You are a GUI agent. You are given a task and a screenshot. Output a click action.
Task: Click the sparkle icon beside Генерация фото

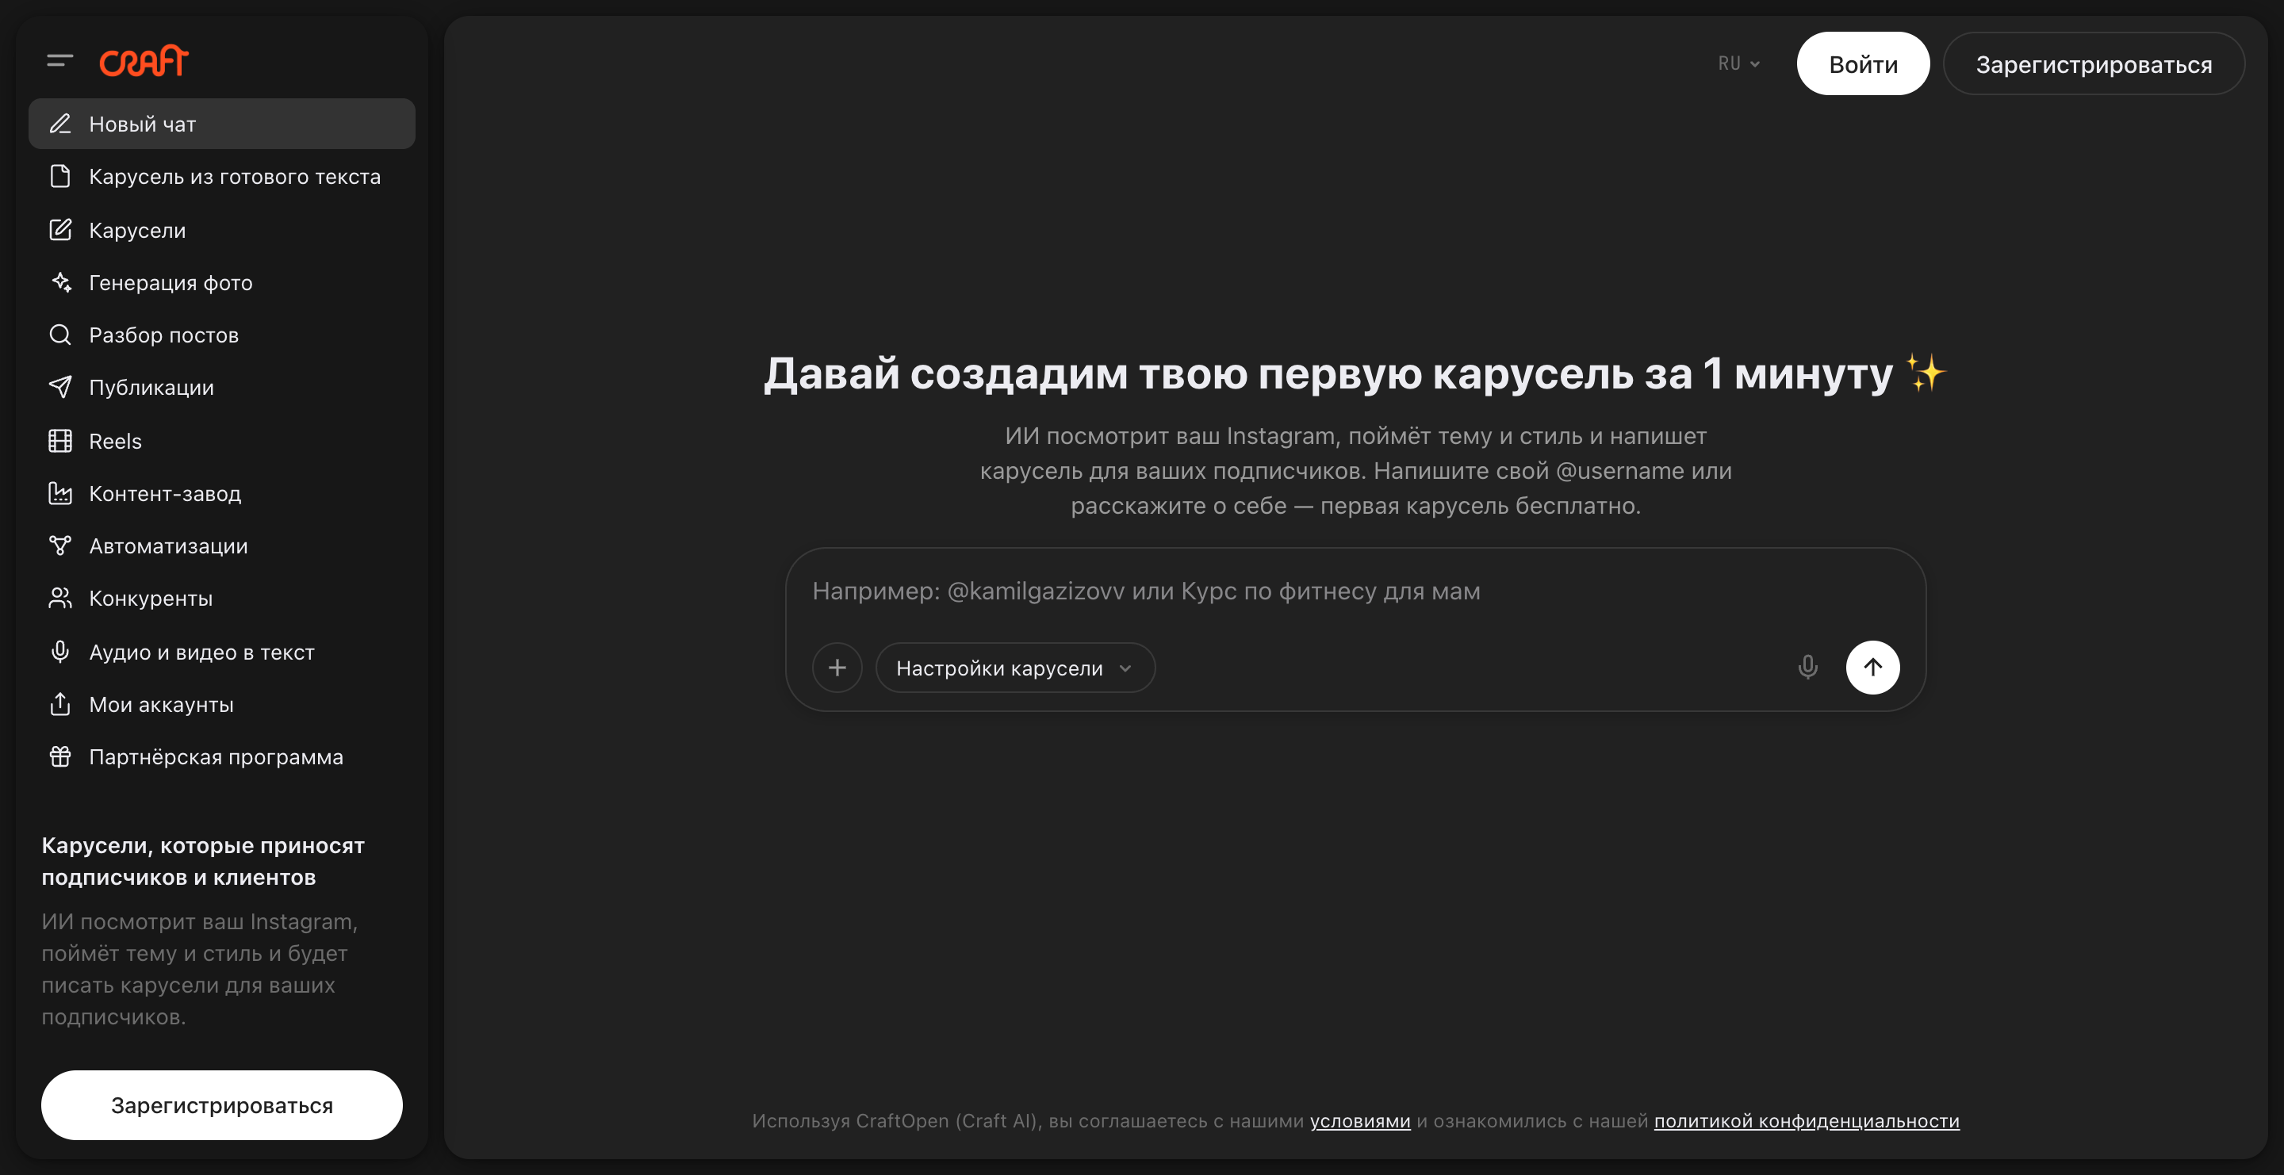pos(59,281)
